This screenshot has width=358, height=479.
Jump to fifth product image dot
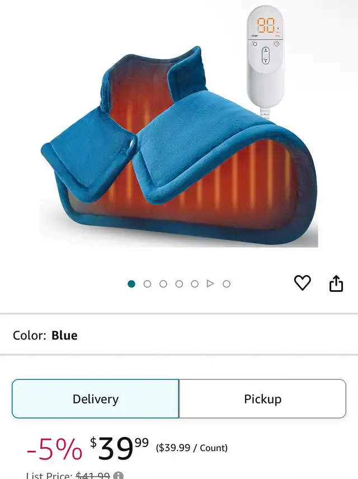coord(195,284)
